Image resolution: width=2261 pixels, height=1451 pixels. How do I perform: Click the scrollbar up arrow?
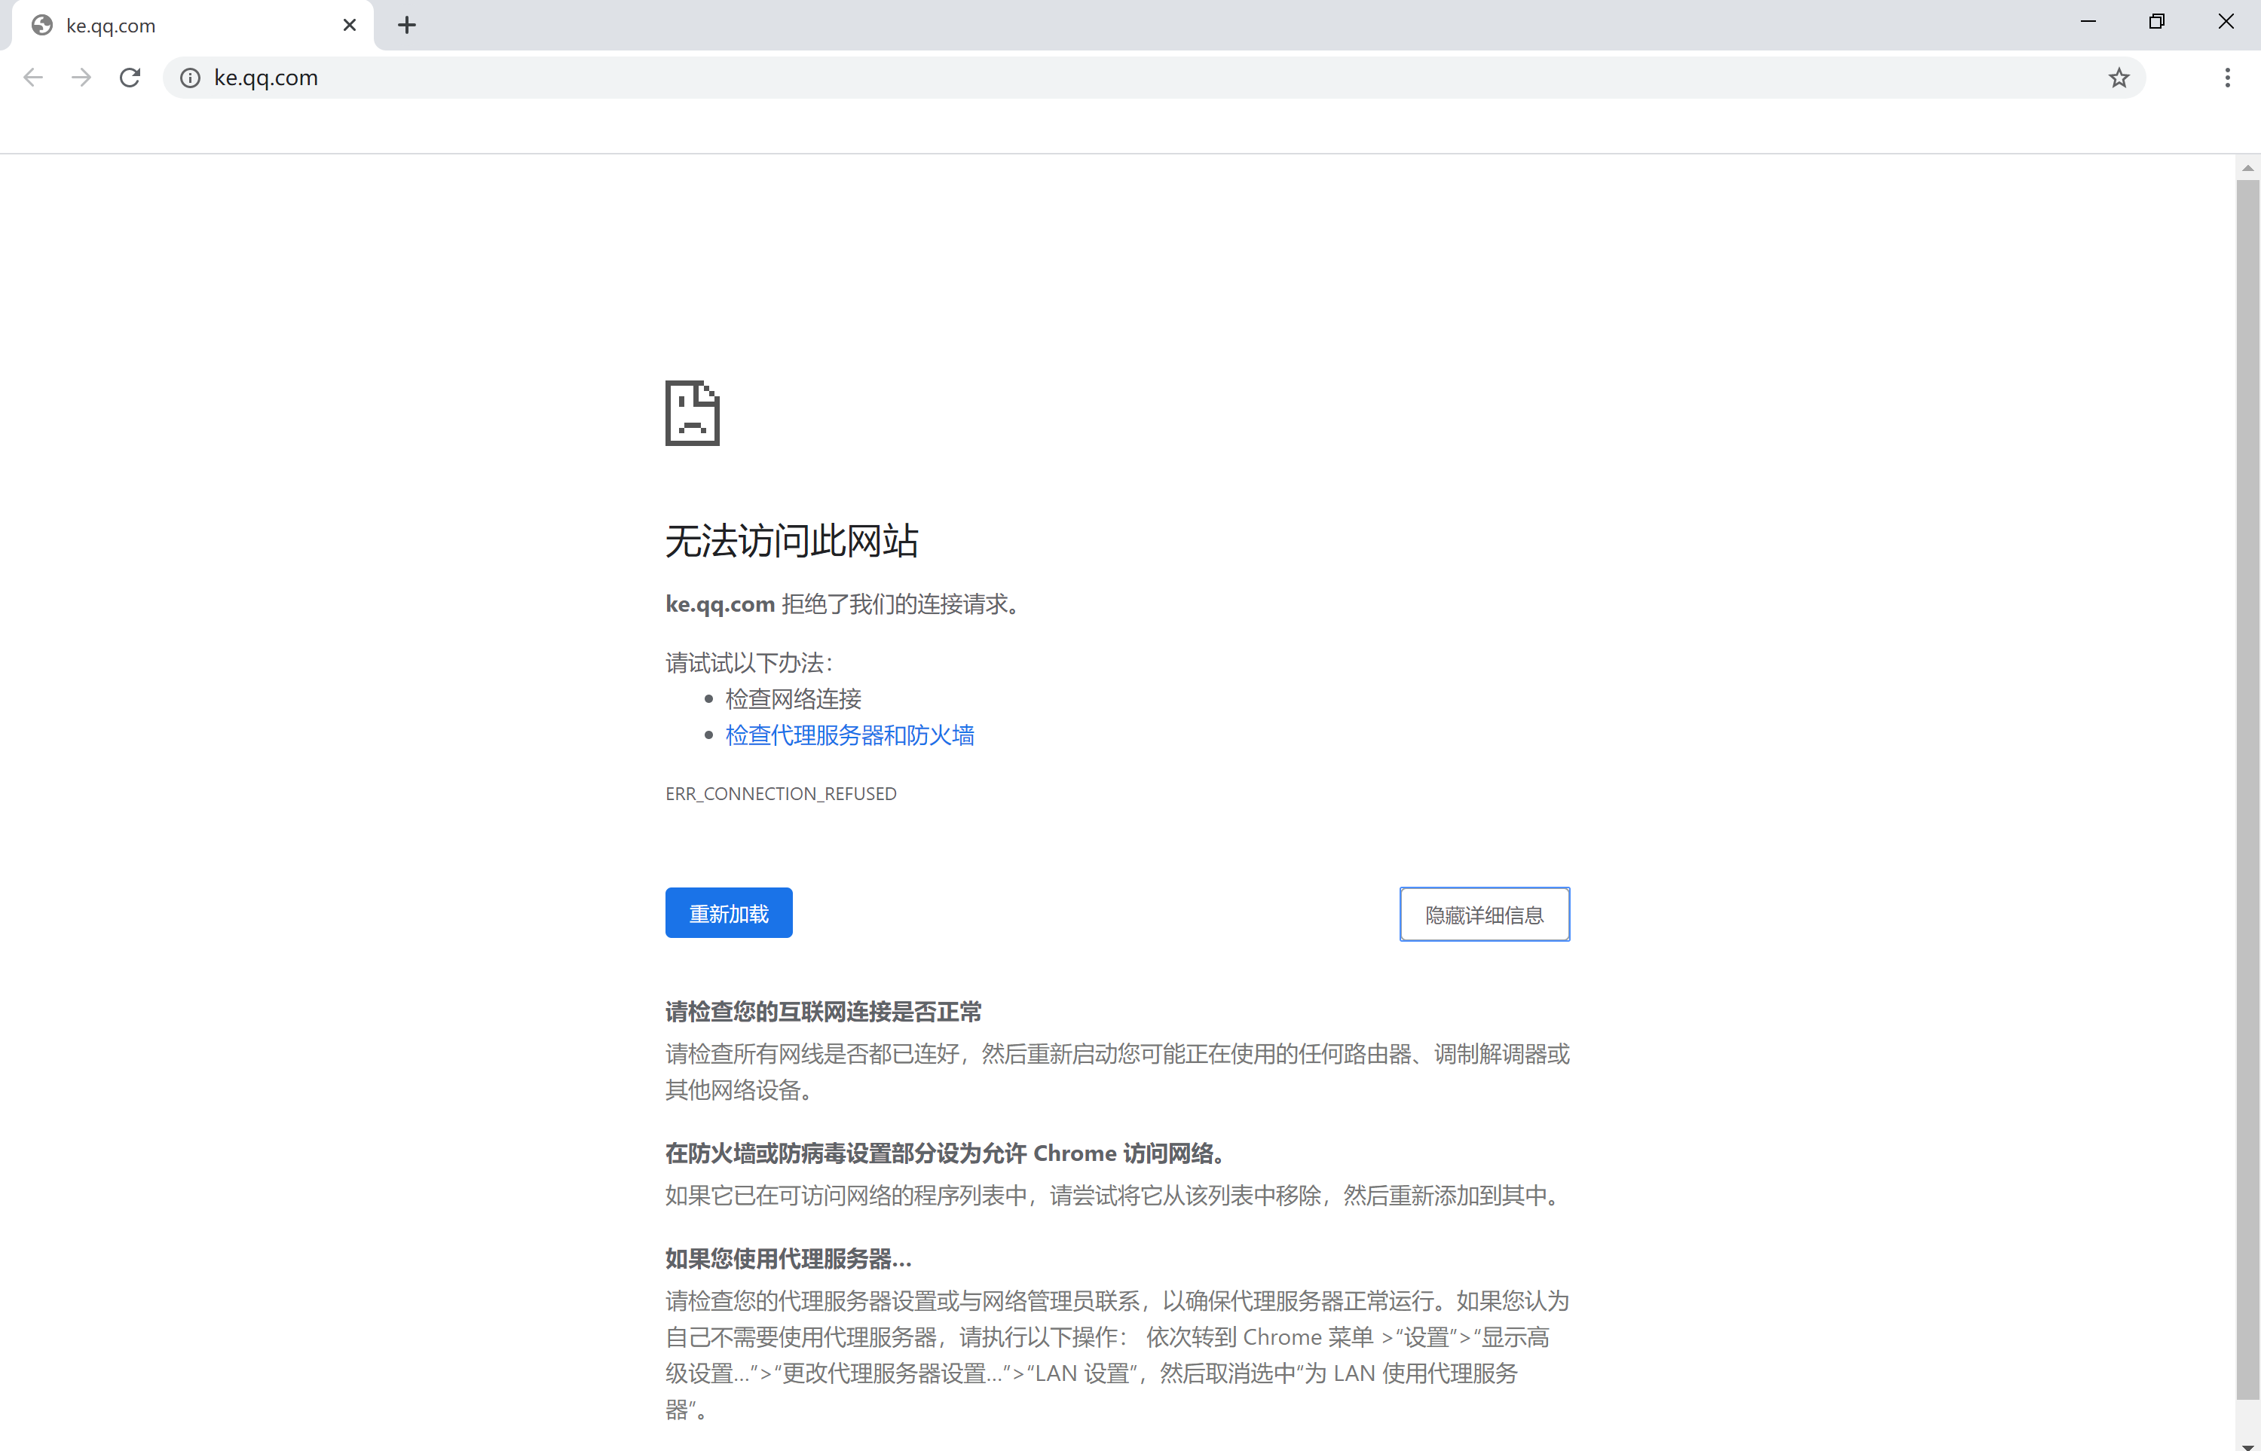[2247, 169]
